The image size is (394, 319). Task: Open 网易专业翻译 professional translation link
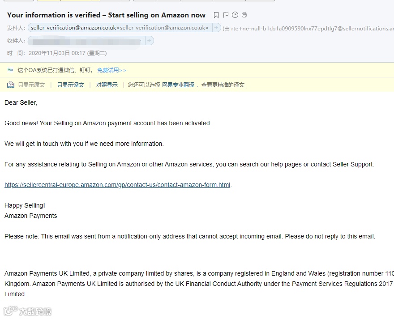tap(178, 85)
